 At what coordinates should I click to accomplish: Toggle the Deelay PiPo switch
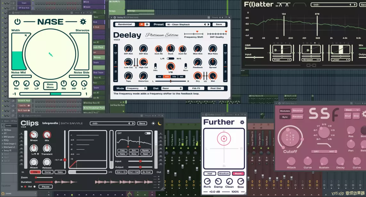[x=156, y=66]
